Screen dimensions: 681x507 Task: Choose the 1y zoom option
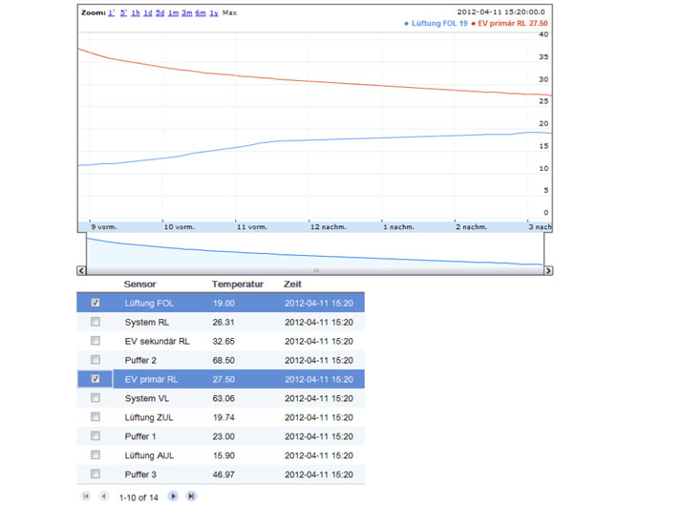click(x=213, y=13)
